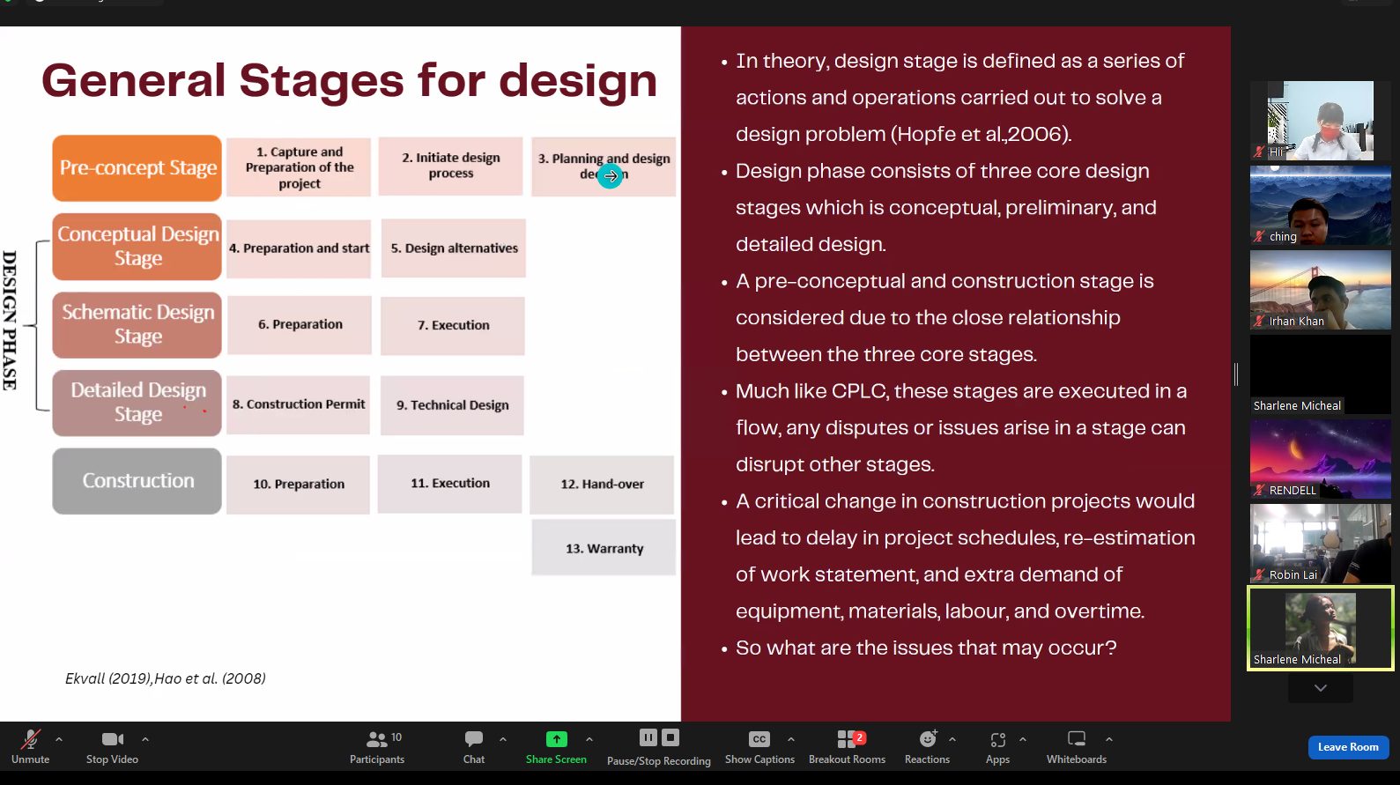Select Hii participant video thumbnail
This screenshot has width=1400, height=785.
(1321, 121)
